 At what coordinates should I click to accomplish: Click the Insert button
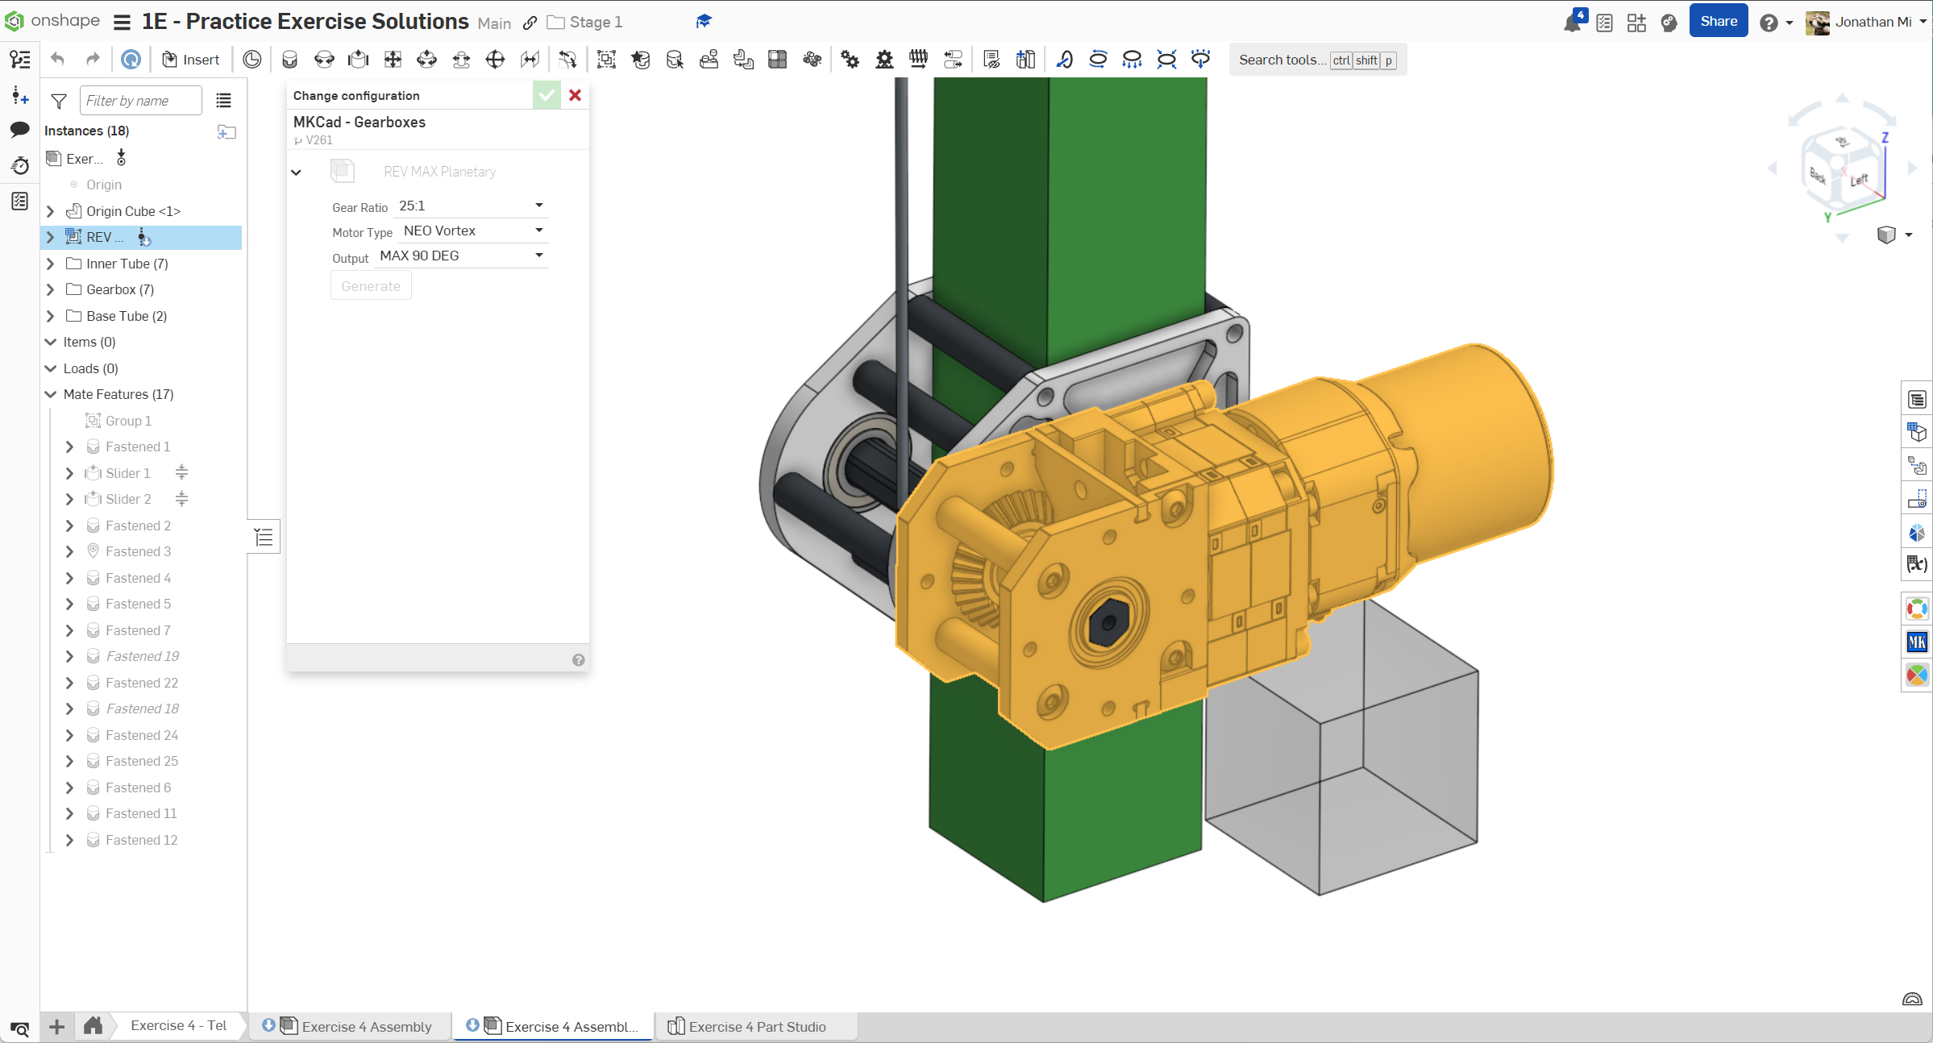point(192,60)
